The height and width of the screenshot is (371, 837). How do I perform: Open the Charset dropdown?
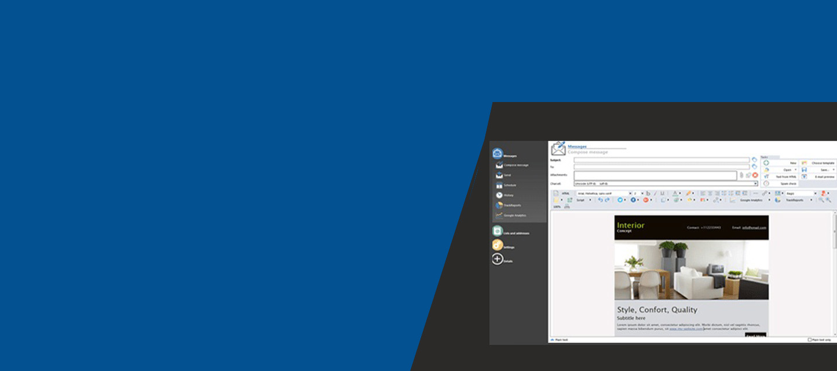[x=666, y=183]
